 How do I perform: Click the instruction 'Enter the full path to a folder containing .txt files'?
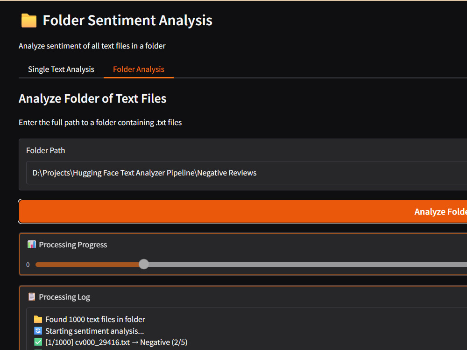pyautogui.click(x=100, y=122)
